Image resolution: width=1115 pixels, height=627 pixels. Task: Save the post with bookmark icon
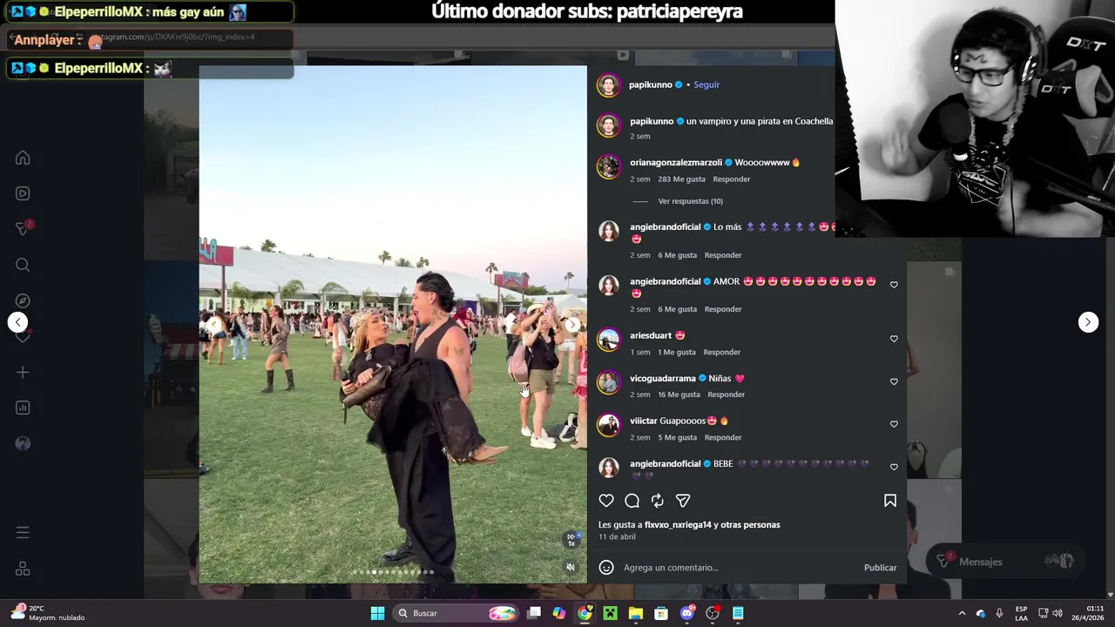tap(890, 501)
